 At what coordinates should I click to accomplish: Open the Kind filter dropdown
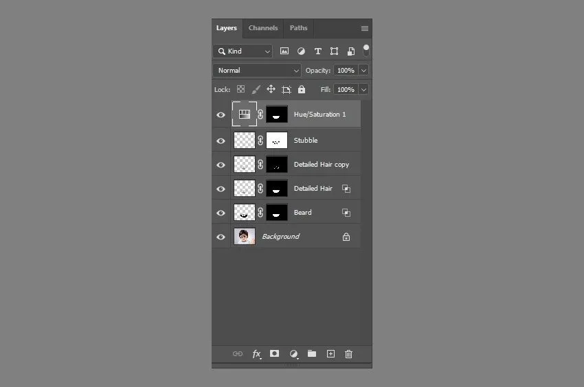(x=243, y=51)
